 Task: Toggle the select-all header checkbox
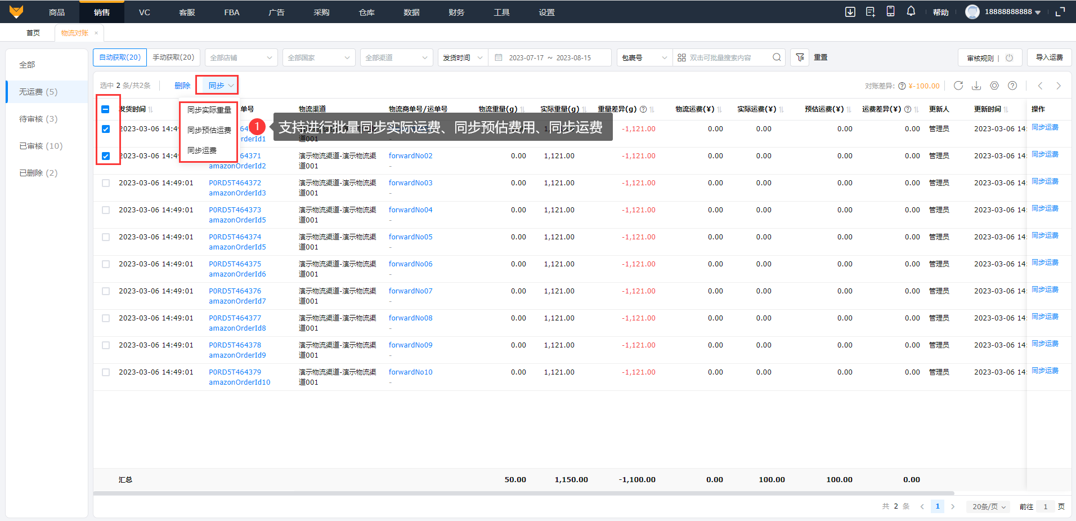point(106,109)
